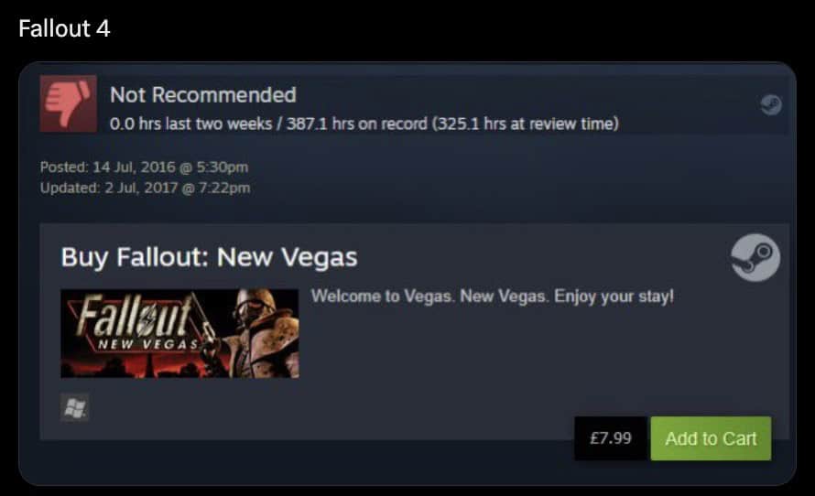
Task: Click the 0.0 hrs last two weeks text
Action: [191, 124]
